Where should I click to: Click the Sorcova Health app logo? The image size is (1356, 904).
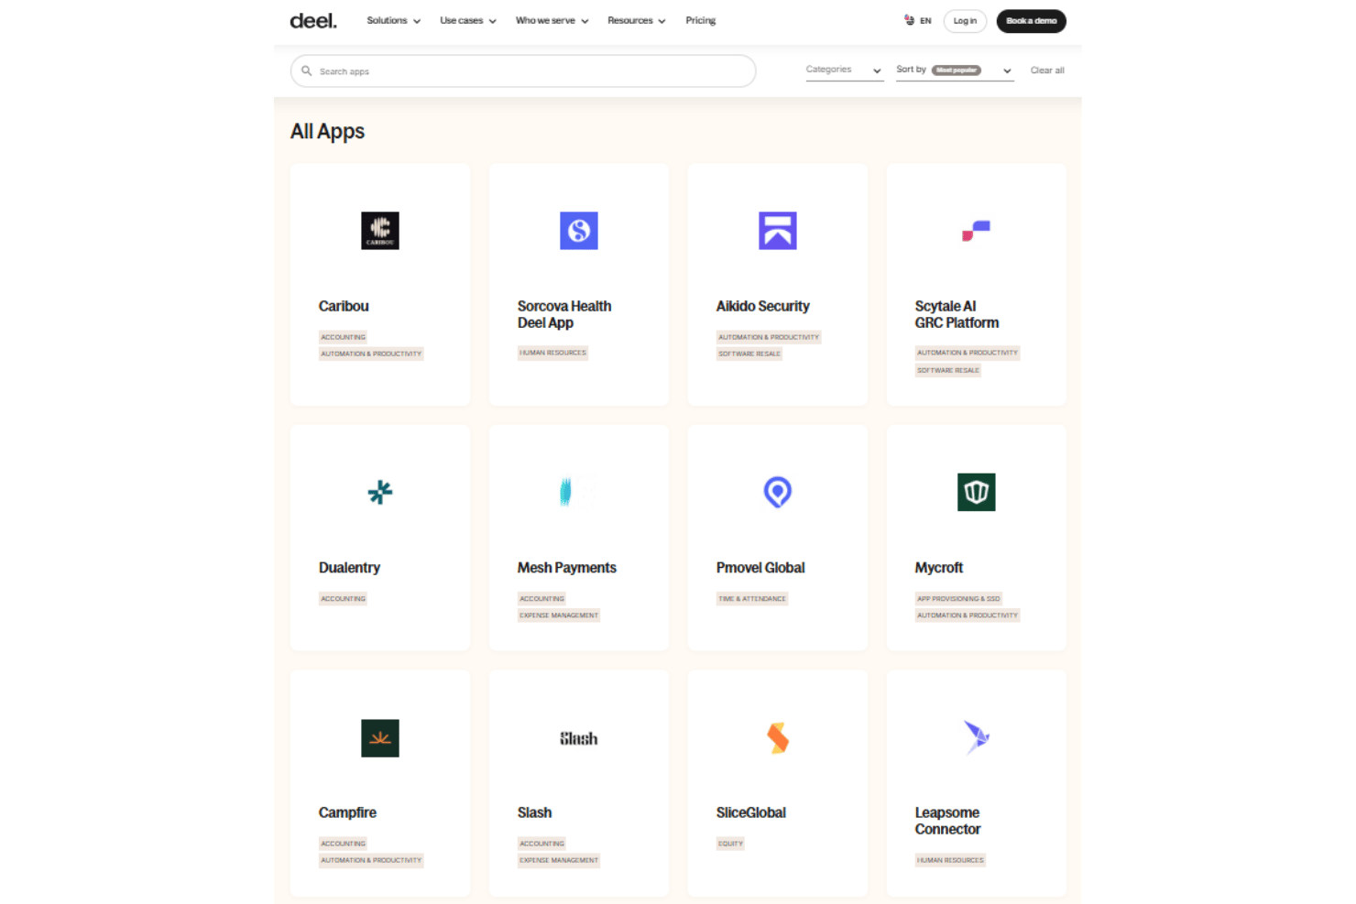[x=579, y=231]
